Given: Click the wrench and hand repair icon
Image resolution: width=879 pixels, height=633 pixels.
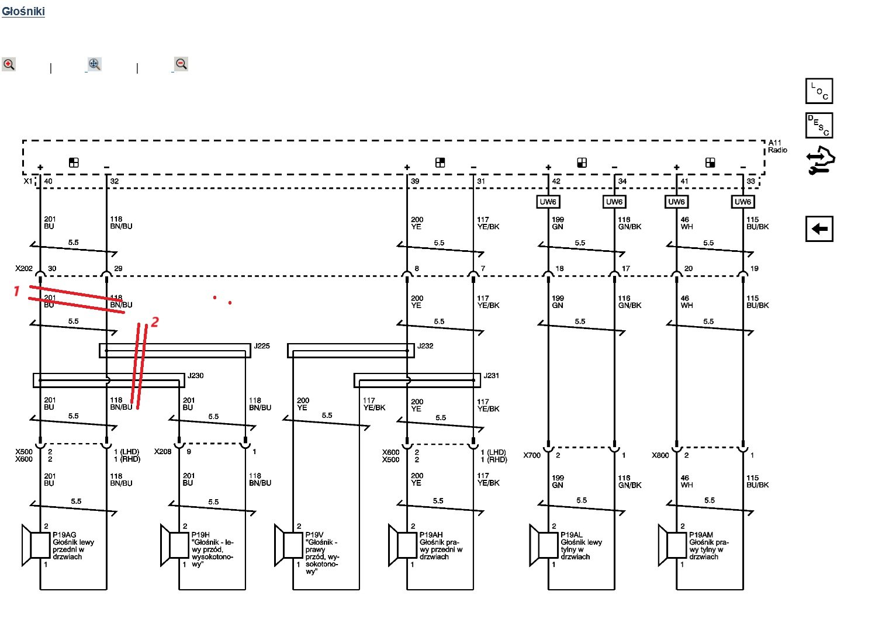Looking at the screenshot, I should (x=820, y=161).
